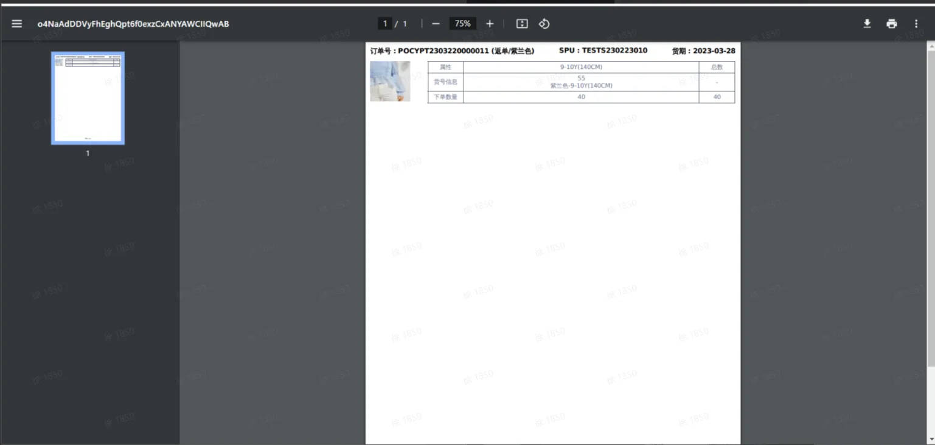Click the document file name title

click(x=133, y=24)
